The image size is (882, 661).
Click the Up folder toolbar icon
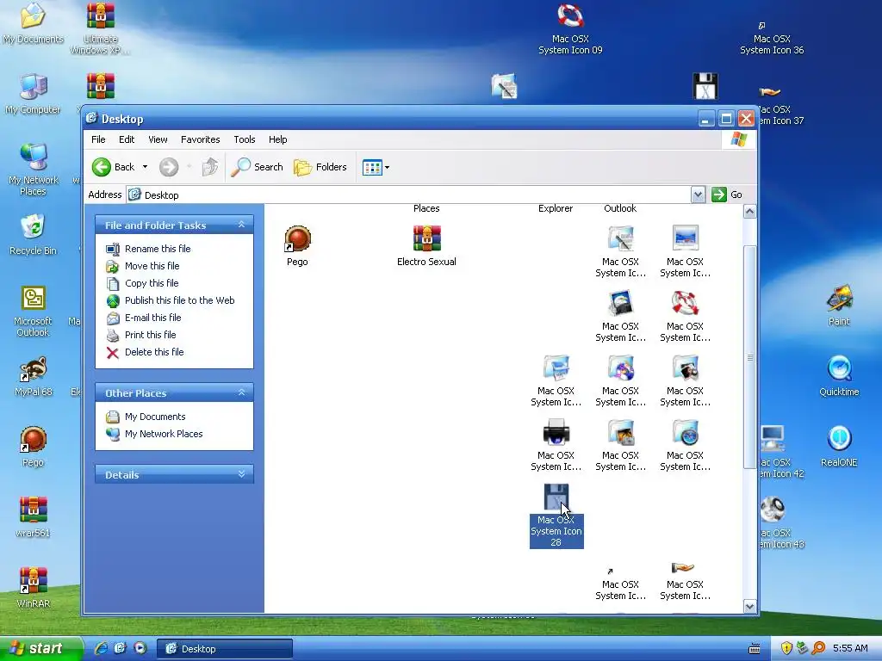(x=210, y=167)
